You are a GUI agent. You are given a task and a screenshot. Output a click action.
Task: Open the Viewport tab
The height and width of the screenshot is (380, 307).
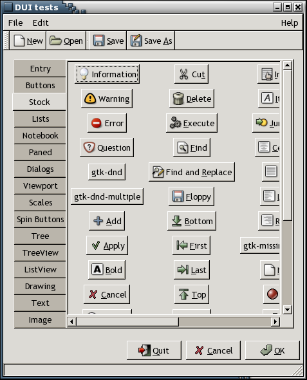pos(40,185)
